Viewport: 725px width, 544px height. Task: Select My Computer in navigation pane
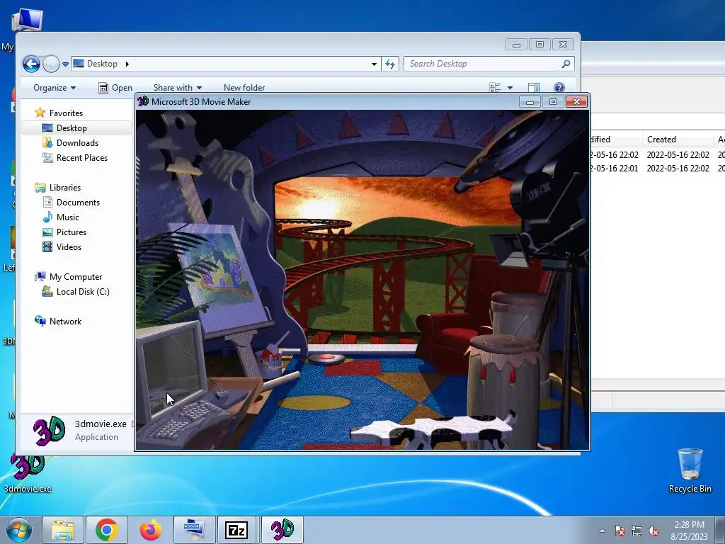[75, 277]
